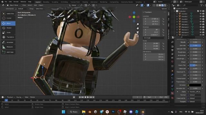This screenshot has width=206, height=115.
Task: Open the Material properties tab icon
Action: [173, 93]
